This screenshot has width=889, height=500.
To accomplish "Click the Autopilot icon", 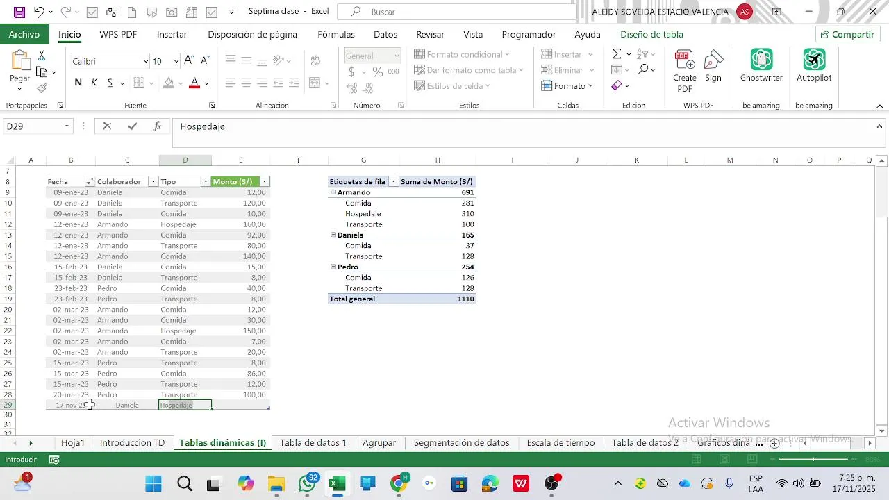I will [x=814, y=66].
